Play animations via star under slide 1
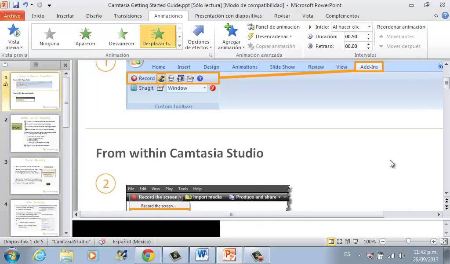 coord(6,84)
